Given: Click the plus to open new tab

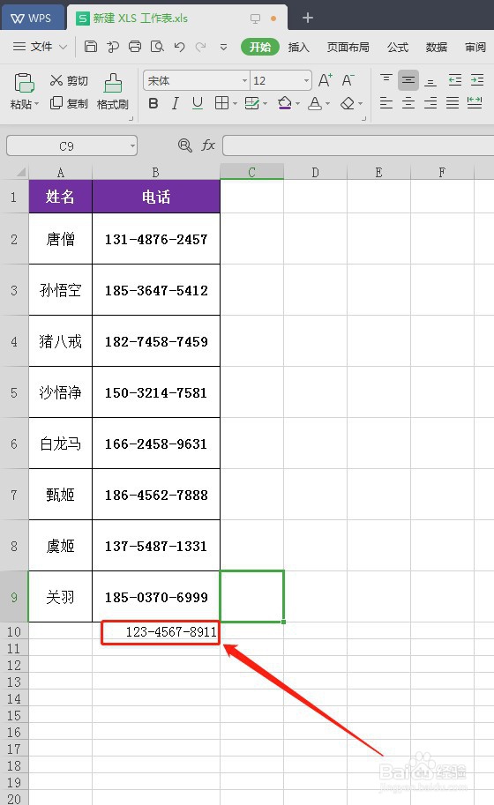Looking at the screenshot, I should point(308,18).
